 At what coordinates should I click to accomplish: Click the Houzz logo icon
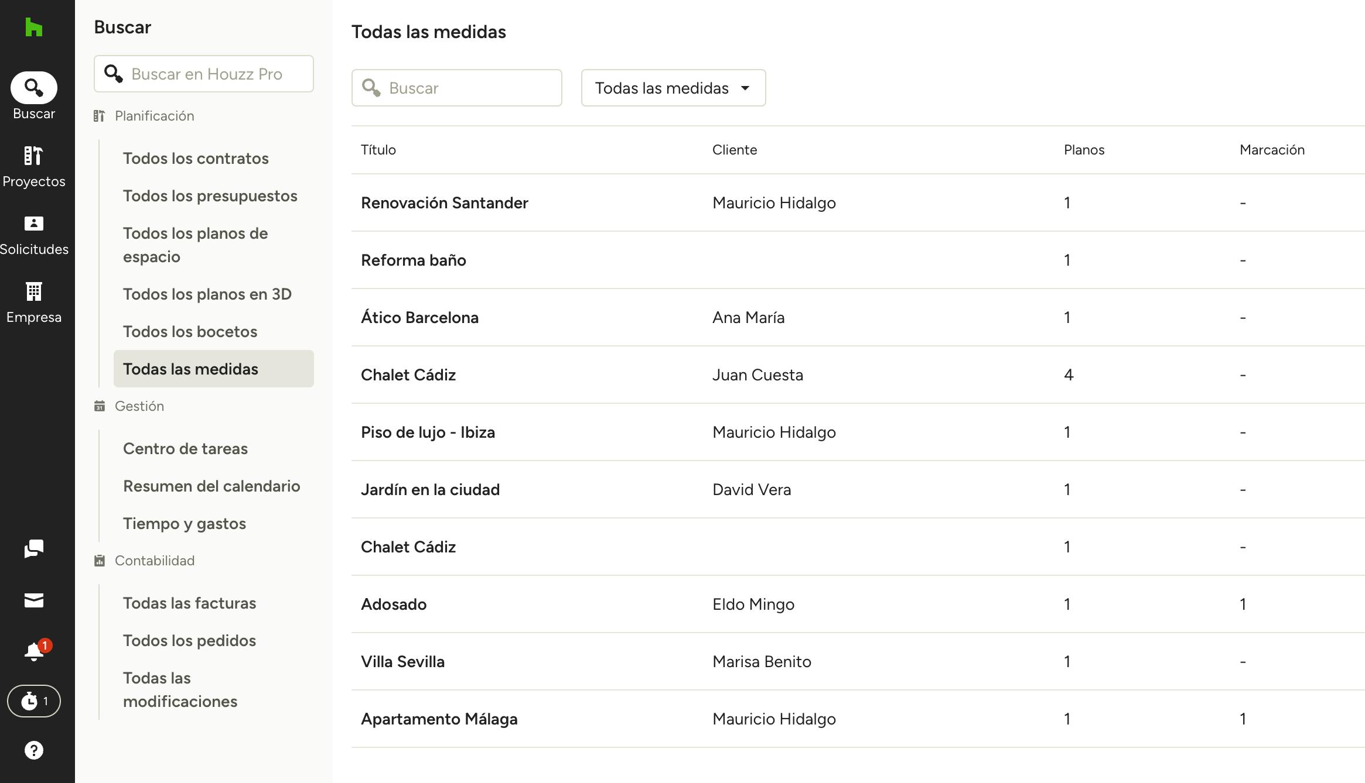click(x=33, y=27)
